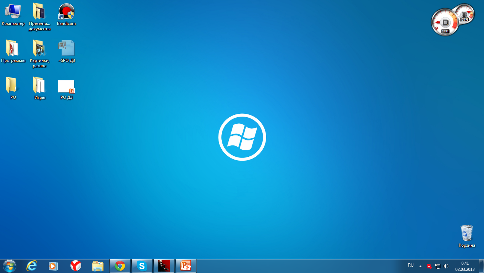Show hidden tray icons arrow
Image resolution: width=484 pixels, height=273 pixels.
420,266
